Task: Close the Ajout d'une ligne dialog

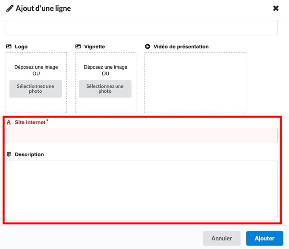Action: [276, 8]
